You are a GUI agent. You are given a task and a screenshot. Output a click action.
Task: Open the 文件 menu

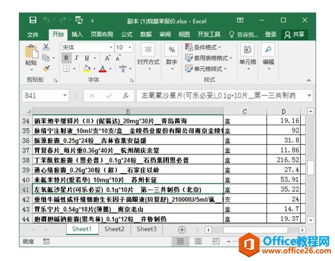tap(33, 34)
